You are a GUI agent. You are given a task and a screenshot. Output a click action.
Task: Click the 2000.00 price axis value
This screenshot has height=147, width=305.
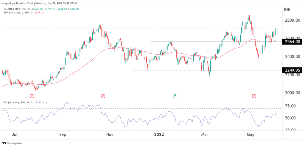pos(292,93)
